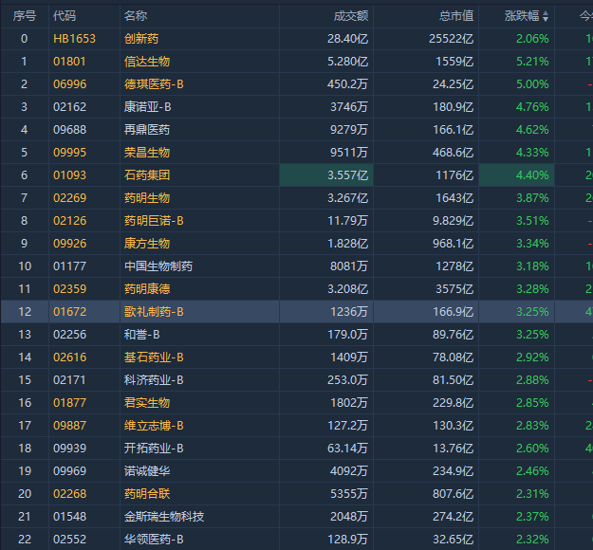Click stock code 02162

[x=70, y=107]
